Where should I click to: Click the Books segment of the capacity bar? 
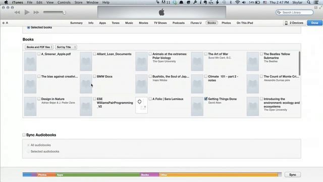[x=149, y=174]
